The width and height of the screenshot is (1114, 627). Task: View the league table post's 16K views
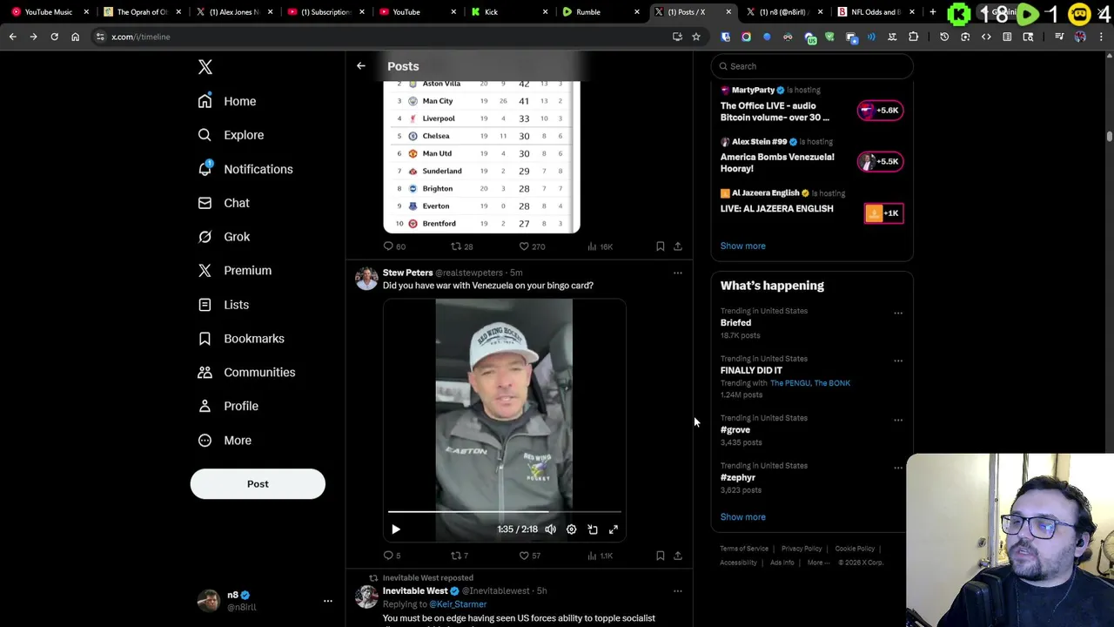600,246
